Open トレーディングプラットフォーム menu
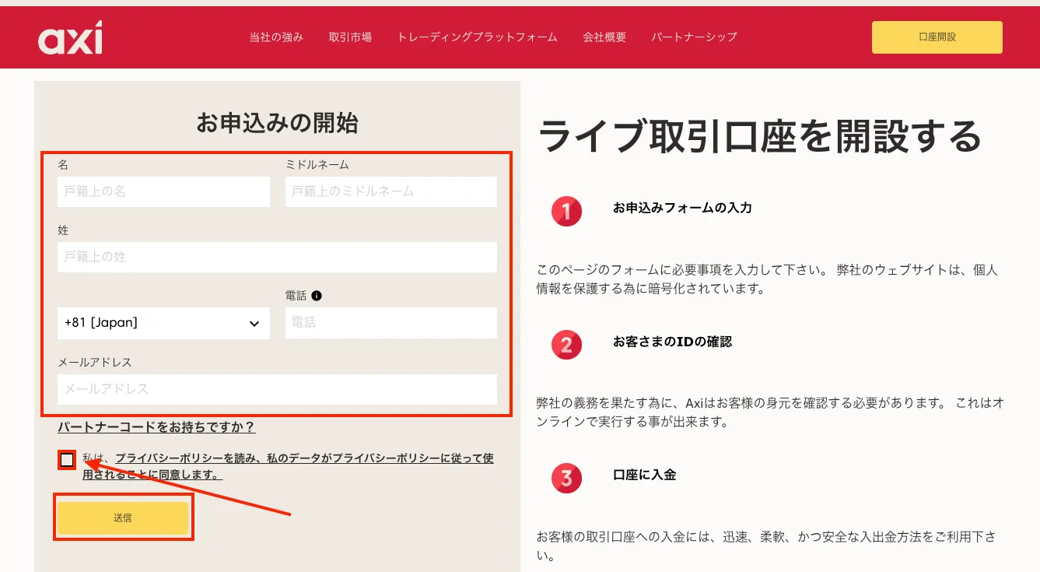The height and width of the screenshot is (572, 1040). tap(477, 37)
